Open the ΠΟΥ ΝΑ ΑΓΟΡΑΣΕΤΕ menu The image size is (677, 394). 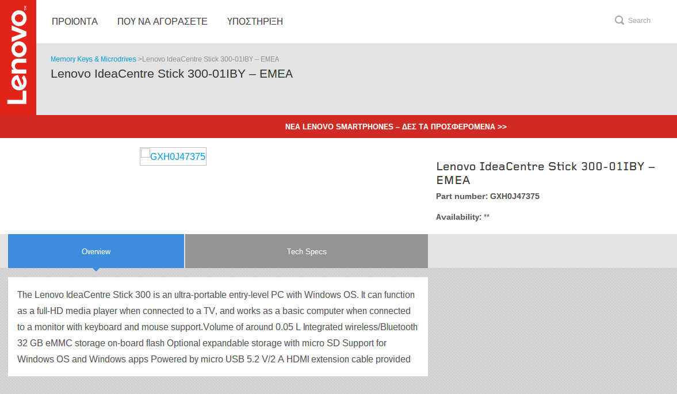162,21
